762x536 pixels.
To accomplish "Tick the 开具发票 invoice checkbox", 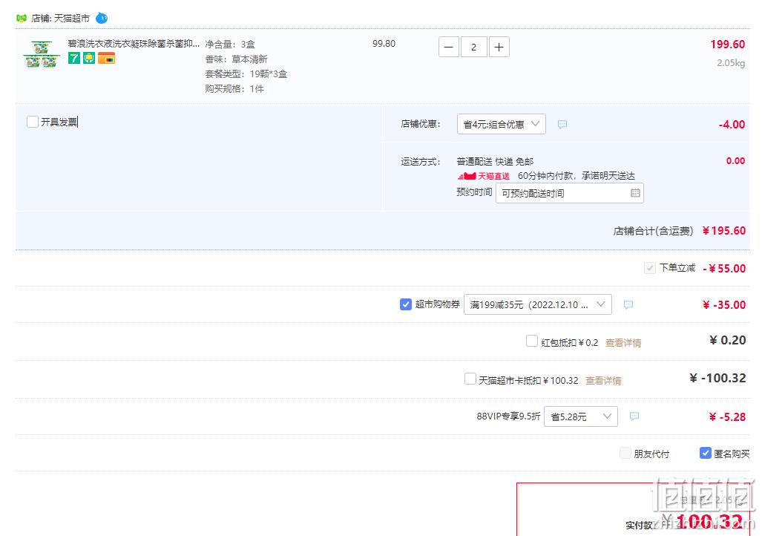I will coord(33,122).
